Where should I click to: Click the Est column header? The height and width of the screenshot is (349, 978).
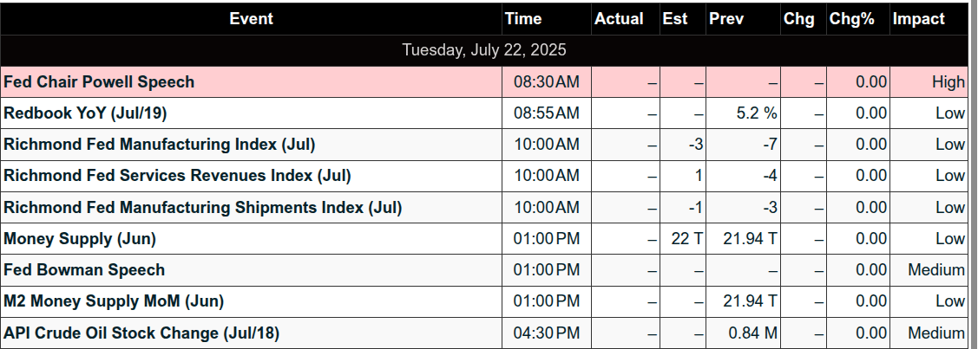click(x=674, y=18)
